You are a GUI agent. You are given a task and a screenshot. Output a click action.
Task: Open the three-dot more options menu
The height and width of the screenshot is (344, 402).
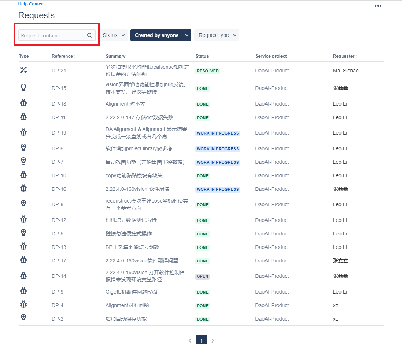pyautogui.click(x=378, y=6)
